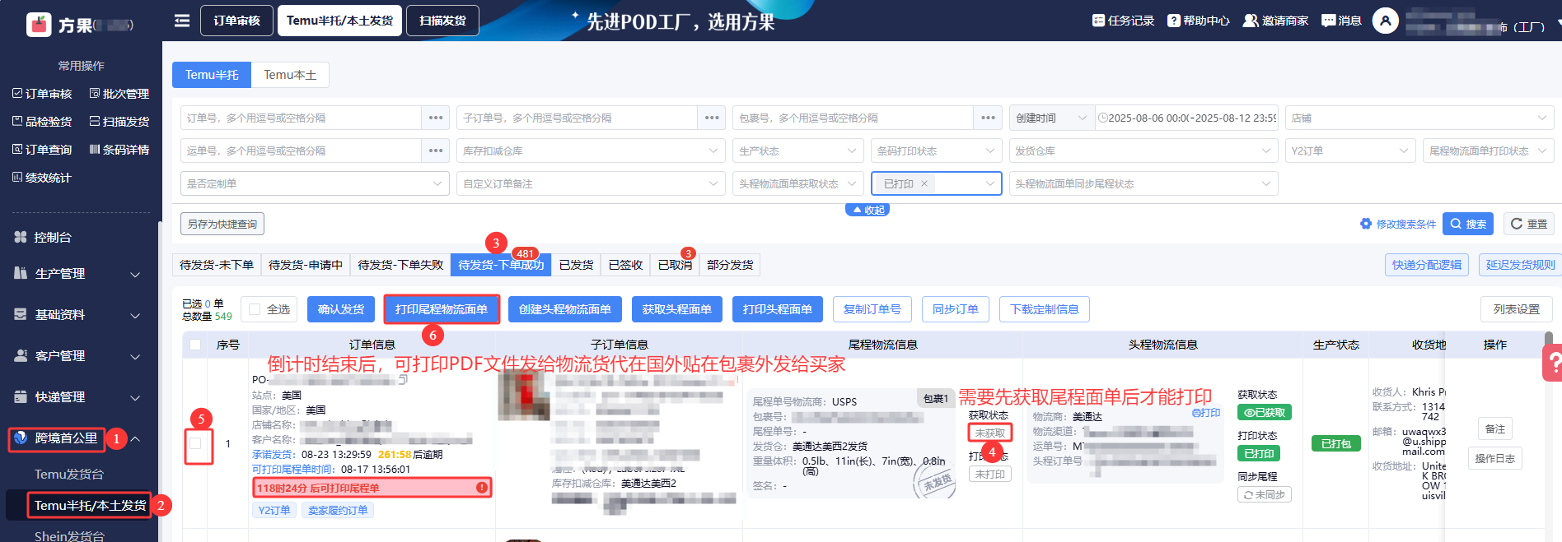Open 任务记录 task records

point(1123,21)
